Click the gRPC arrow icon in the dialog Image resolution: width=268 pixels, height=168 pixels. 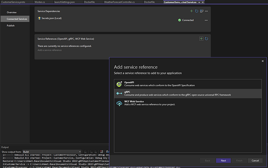119,93
